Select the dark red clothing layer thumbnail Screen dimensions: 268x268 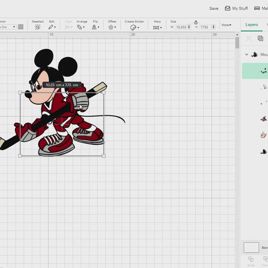tap(264, 118)
